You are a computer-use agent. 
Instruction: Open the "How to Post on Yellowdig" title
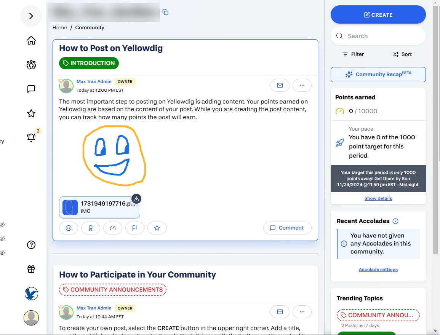tap(111, 48)
